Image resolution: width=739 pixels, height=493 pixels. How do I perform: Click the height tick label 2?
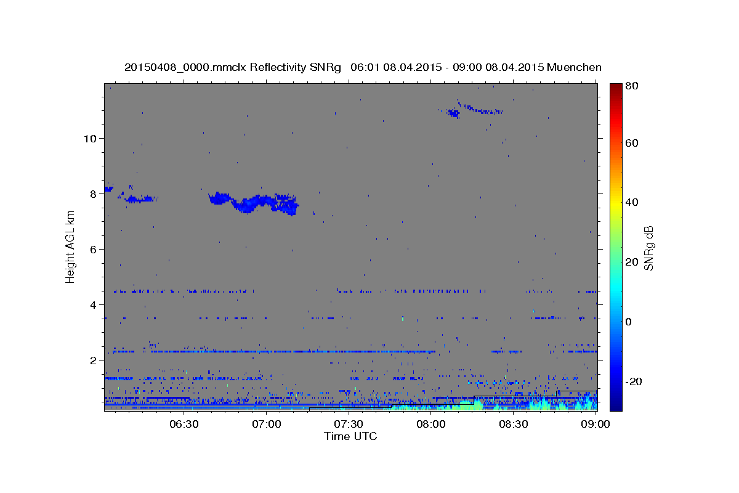[93, 360]
